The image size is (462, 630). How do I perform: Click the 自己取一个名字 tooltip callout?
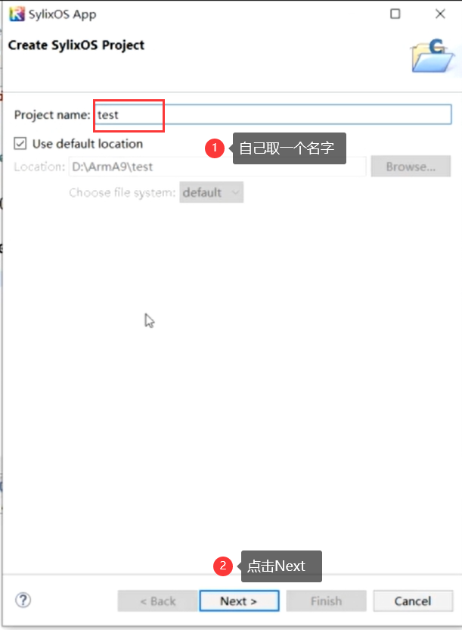coord(289,148)
